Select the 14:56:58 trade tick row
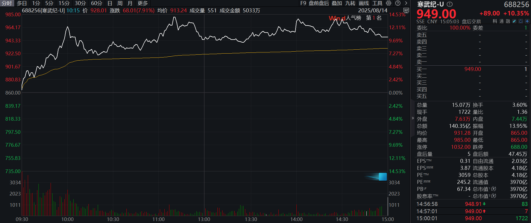The image size is (531, 223). pyautogui.click(x=472, y=204)
